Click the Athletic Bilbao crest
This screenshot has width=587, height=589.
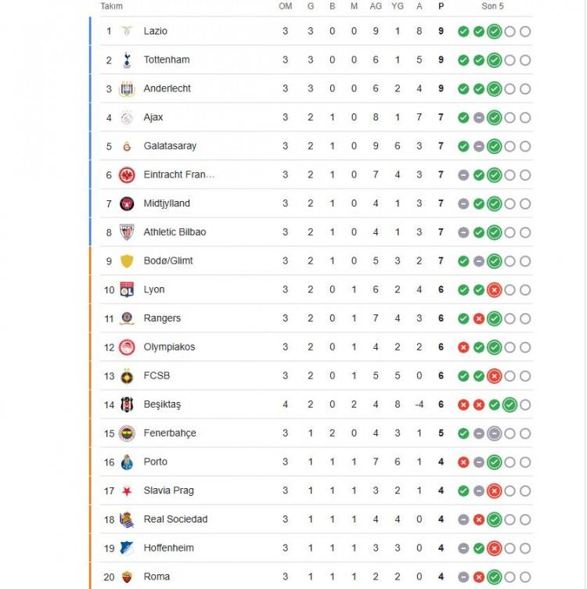127,232
